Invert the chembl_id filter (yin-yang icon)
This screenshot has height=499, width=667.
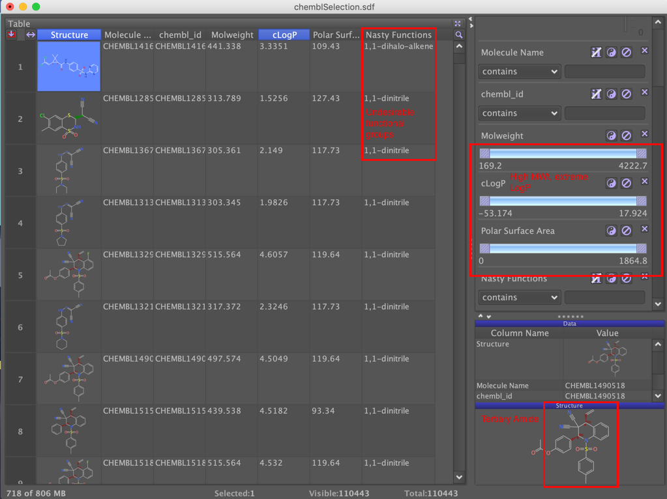click(x=612, y=94)
